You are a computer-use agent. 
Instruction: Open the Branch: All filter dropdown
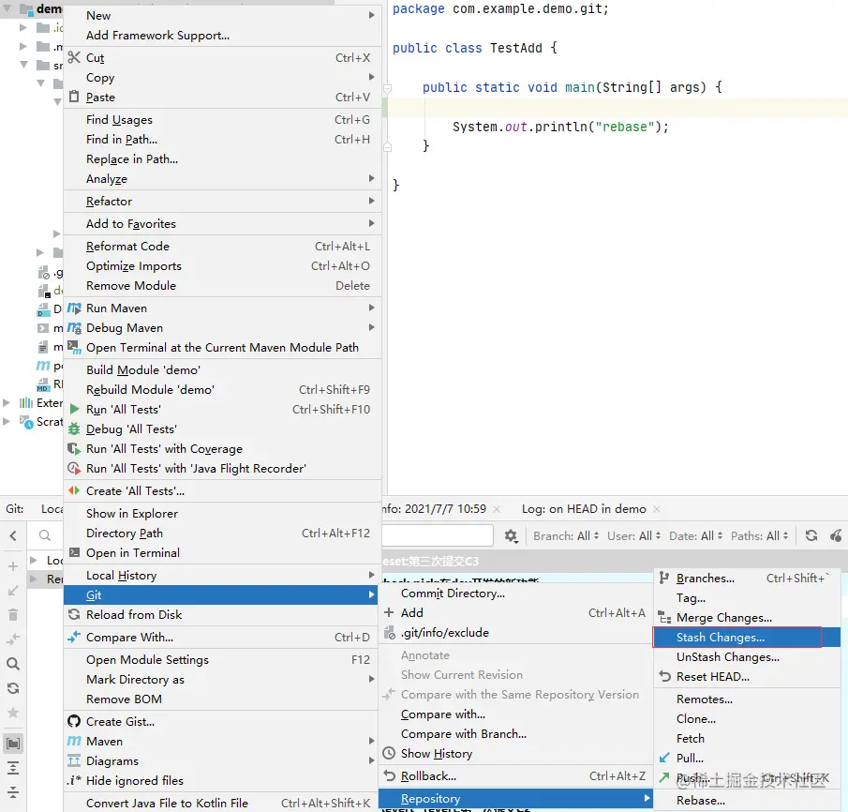566,536
